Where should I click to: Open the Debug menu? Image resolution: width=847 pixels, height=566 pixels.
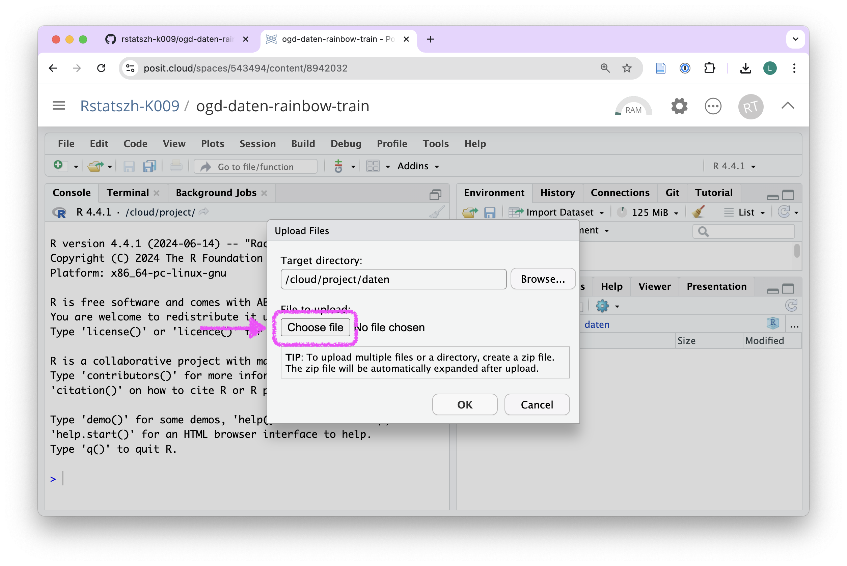[x=346, y=144]
